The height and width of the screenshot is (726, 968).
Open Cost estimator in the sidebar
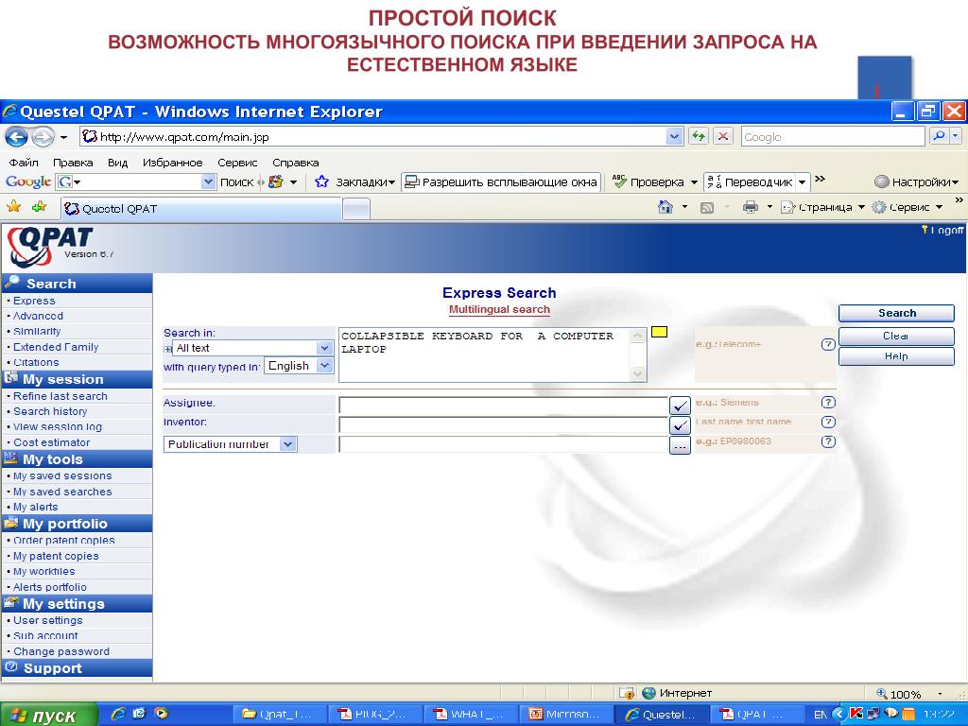(52, 442)
